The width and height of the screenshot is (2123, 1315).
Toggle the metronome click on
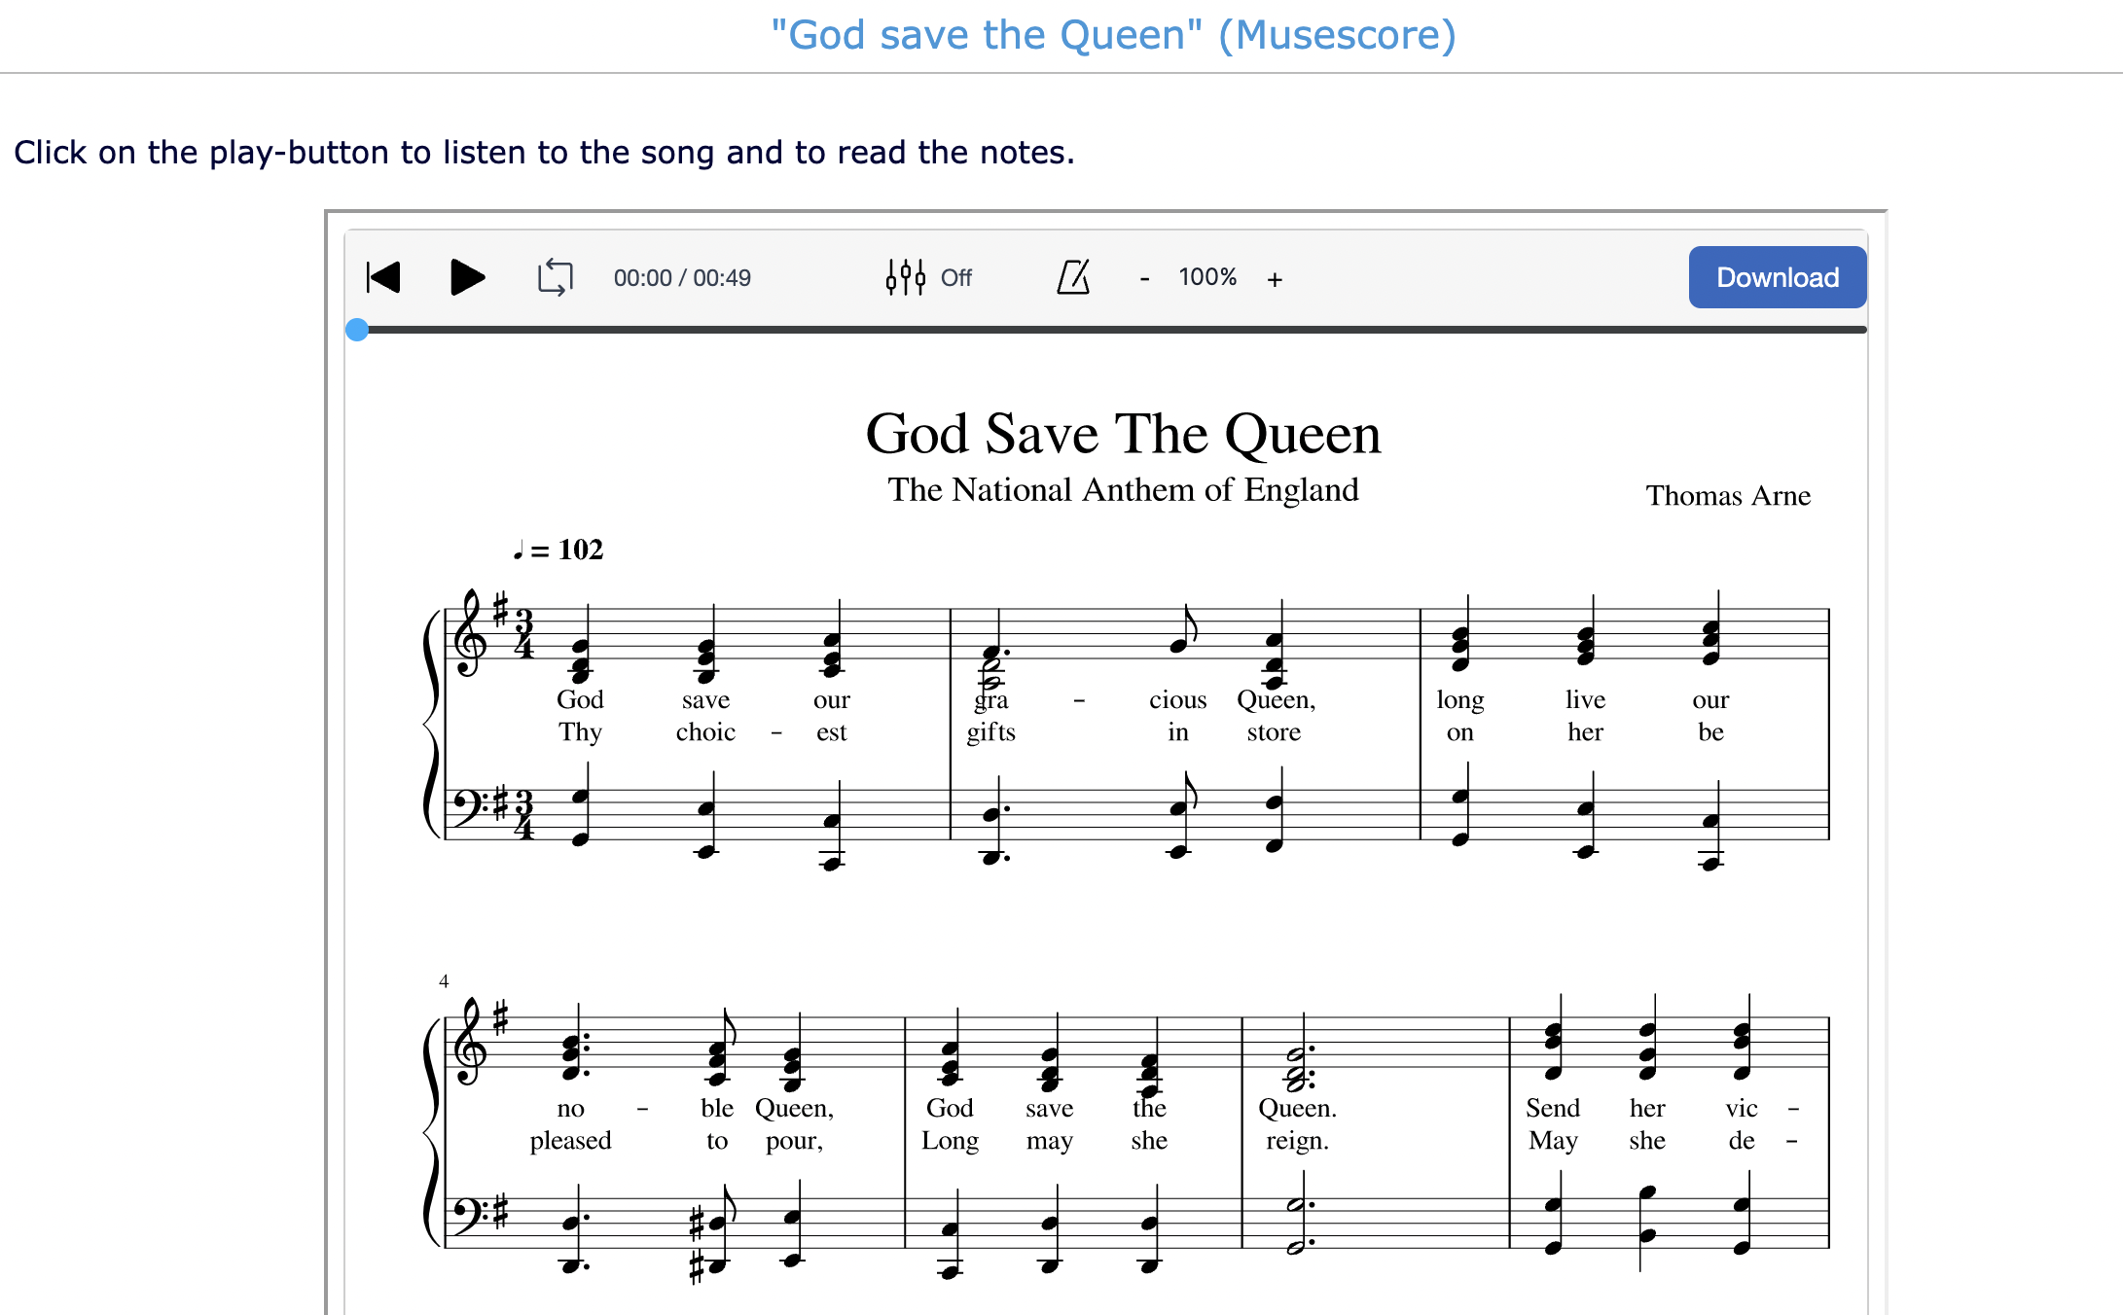pos(1074,277)
